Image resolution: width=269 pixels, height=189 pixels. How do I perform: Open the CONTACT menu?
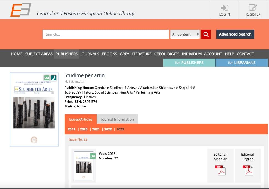[245, 54]
